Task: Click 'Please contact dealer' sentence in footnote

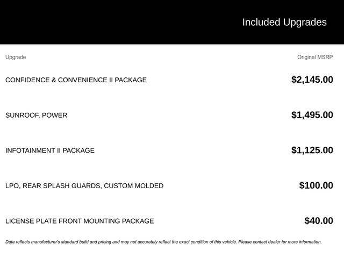Action: 280,242
